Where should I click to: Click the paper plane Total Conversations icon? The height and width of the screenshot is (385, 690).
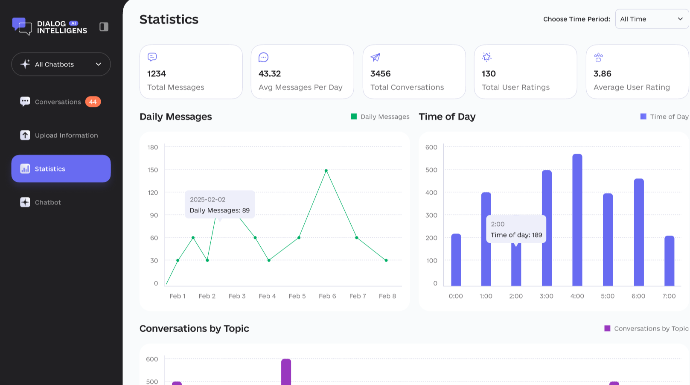pyautogui.click(x=376, y=57)
